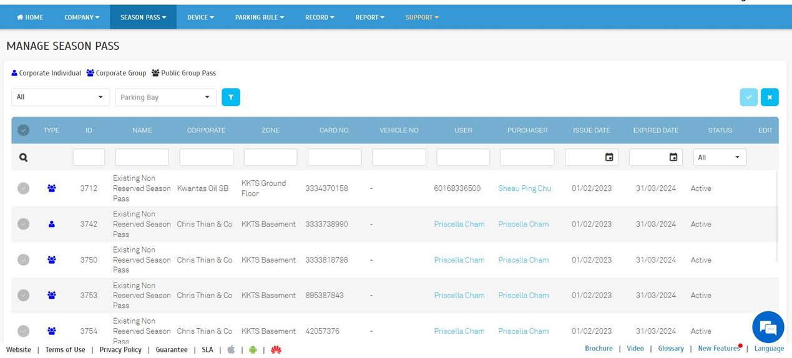Click the Huawei app icon in footer
Screen dimensions: 792x358
275,350
